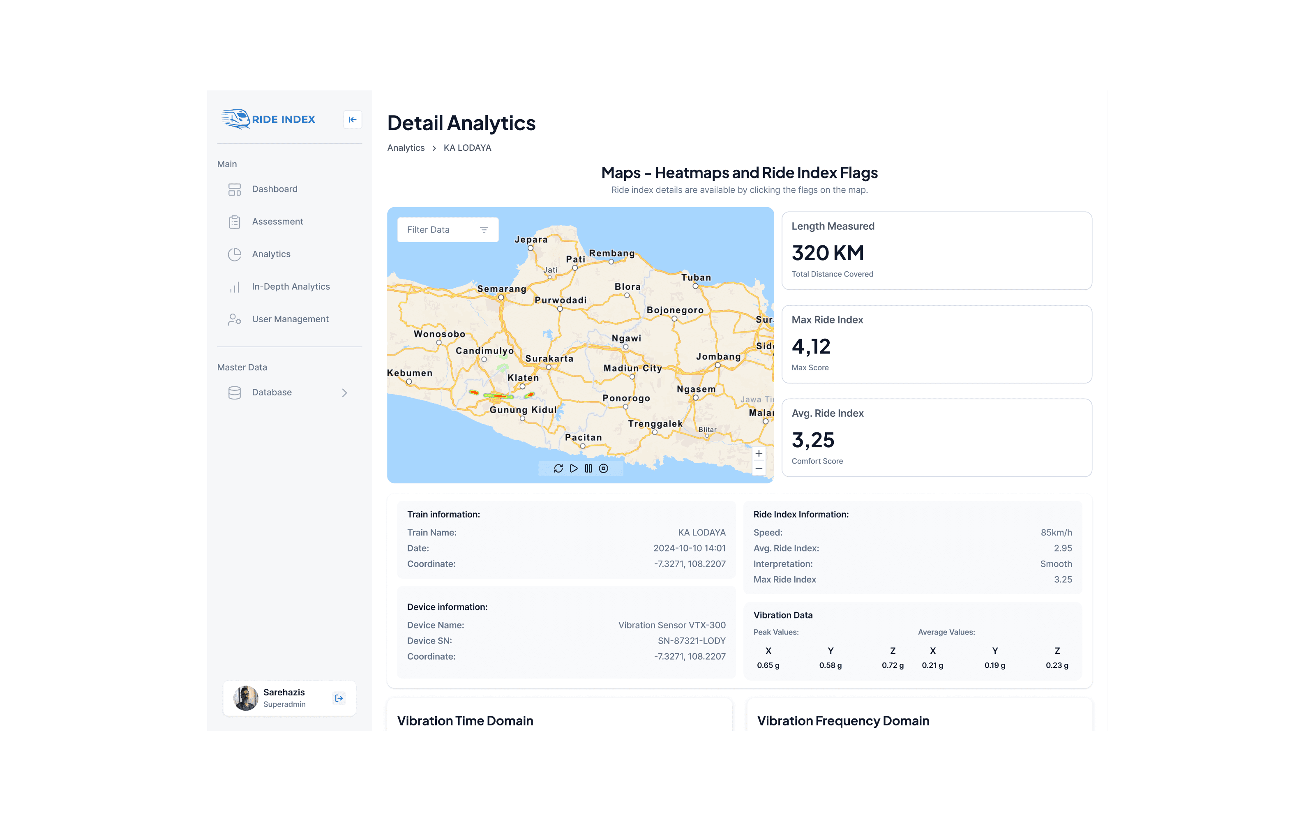Expand the Database submenu chevron
The height and width of the screenshot is (822, 1315).
344,393
